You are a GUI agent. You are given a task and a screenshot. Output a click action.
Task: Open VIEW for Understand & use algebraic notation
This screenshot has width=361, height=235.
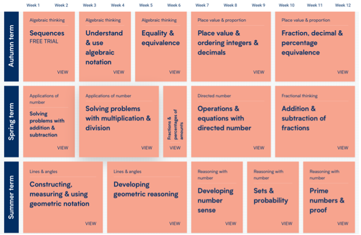coord(119,72)
